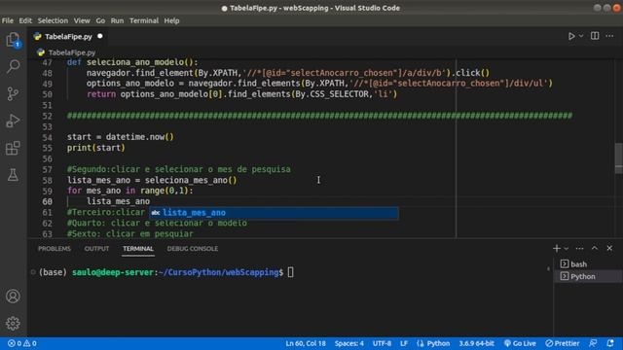Image resolution: width=623 pixels, height=350 pixels.
Task: Open terminal panel More Actions ellipsis
Action: tap(580, 249)
